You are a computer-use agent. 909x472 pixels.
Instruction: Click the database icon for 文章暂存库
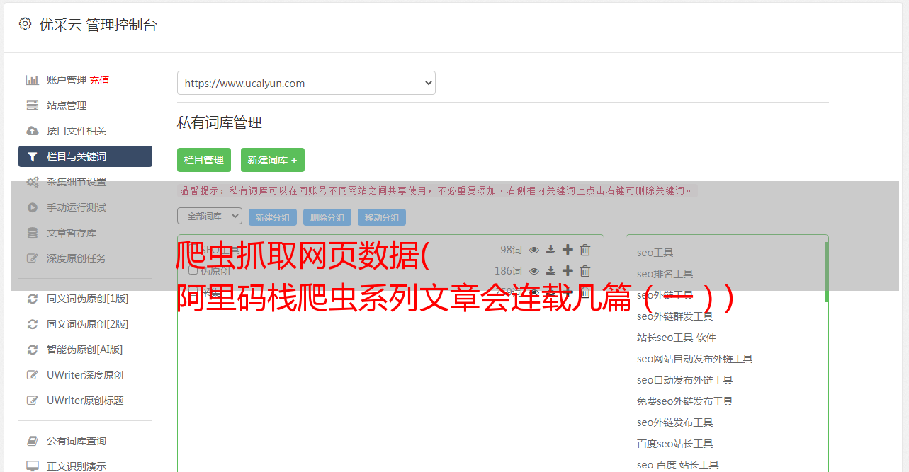32,233
